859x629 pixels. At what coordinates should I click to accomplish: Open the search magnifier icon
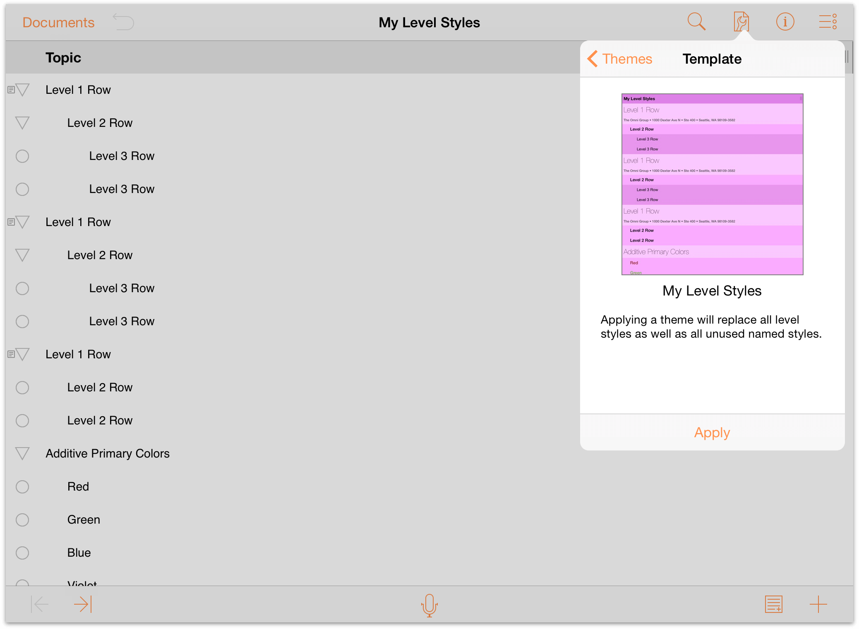696,21
